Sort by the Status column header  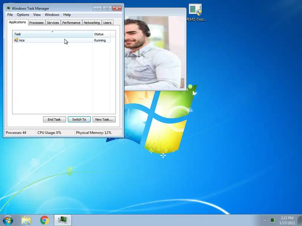point(101,34)
